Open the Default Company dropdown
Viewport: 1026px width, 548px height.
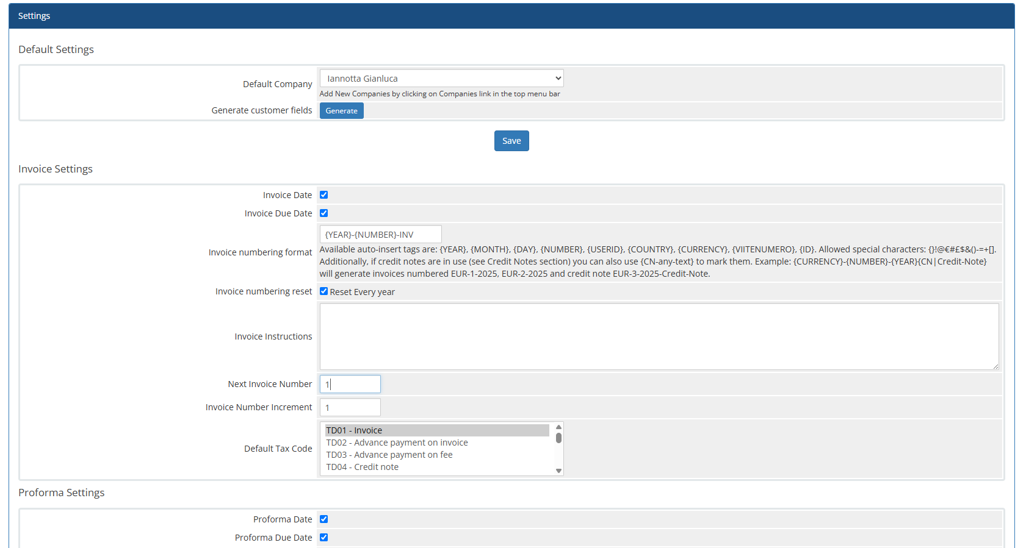pos(441,78)
